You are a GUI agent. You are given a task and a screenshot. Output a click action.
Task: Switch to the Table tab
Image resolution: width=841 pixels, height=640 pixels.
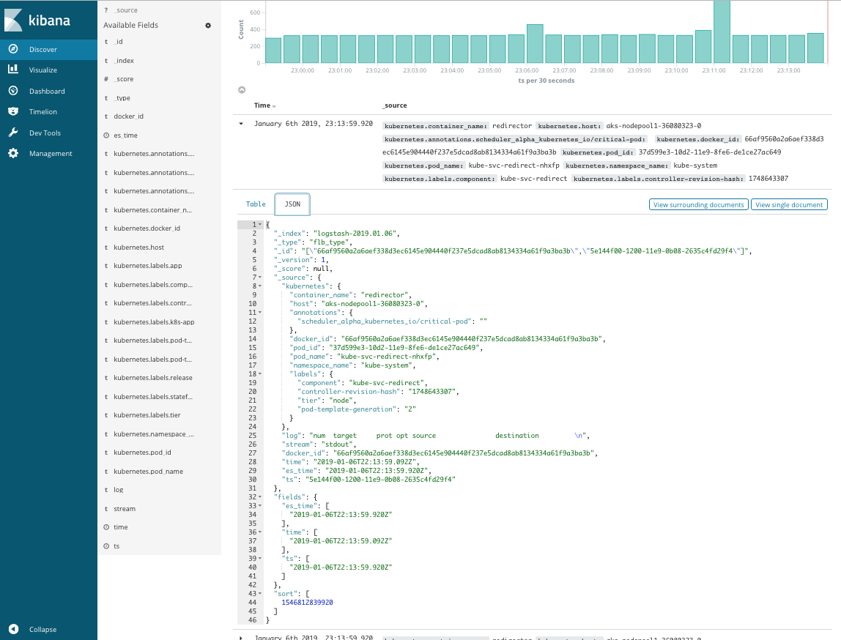pos(256,204)
